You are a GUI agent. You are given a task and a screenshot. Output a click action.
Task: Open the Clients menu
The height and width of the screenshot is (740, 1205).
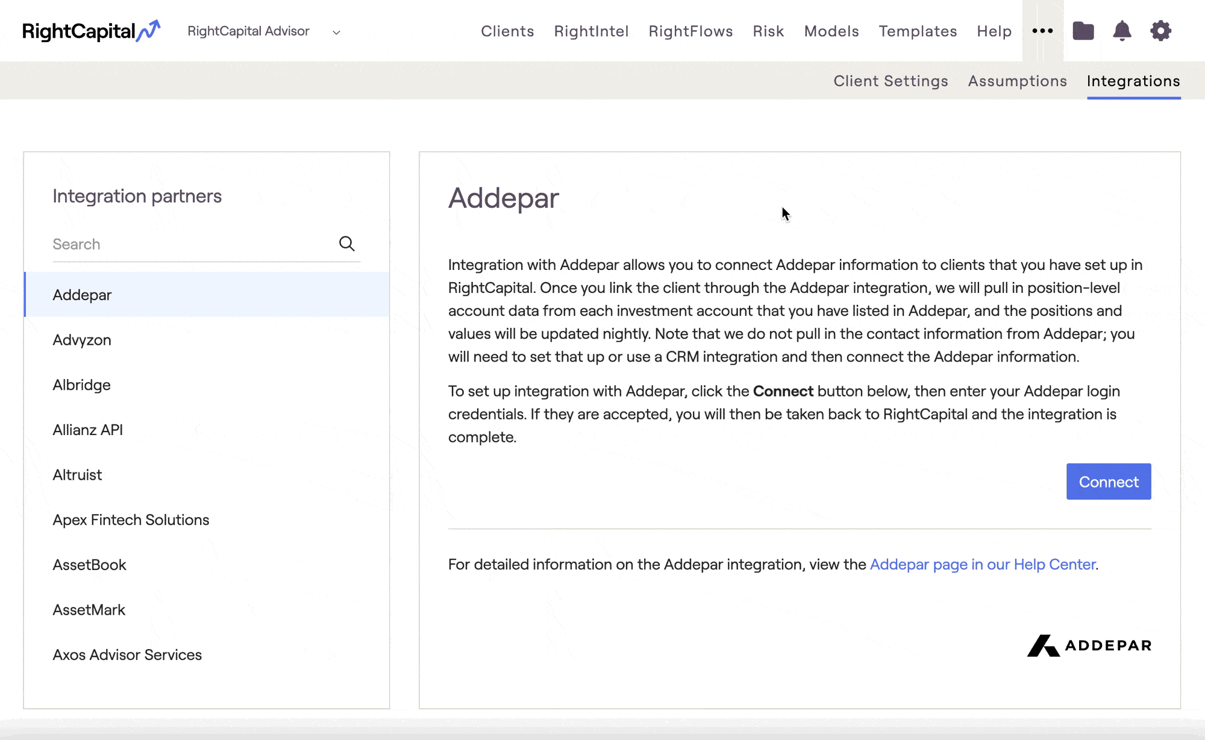(507, 31)
